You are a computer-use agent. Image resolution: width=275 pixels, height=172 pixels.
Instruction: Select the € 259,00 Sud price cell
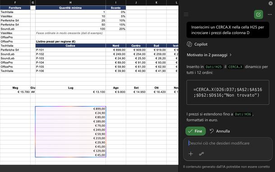pyautogui.click(x=156, y=54)
